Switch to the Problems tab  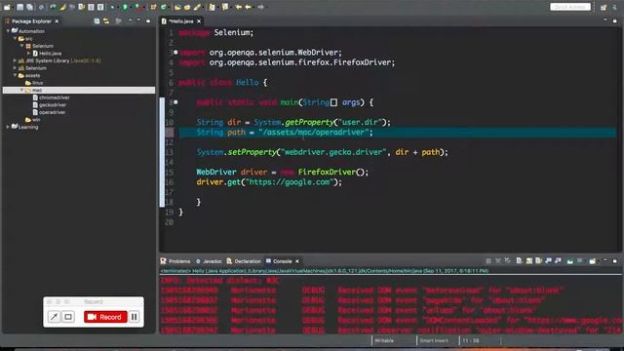click(x=175, y=261)
